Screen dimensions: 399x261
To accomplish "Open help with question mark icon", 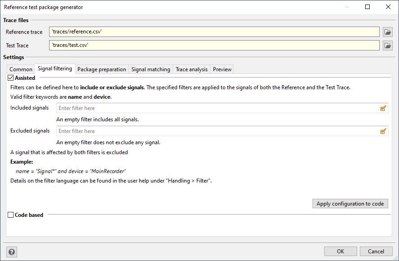I will [12, 252].
